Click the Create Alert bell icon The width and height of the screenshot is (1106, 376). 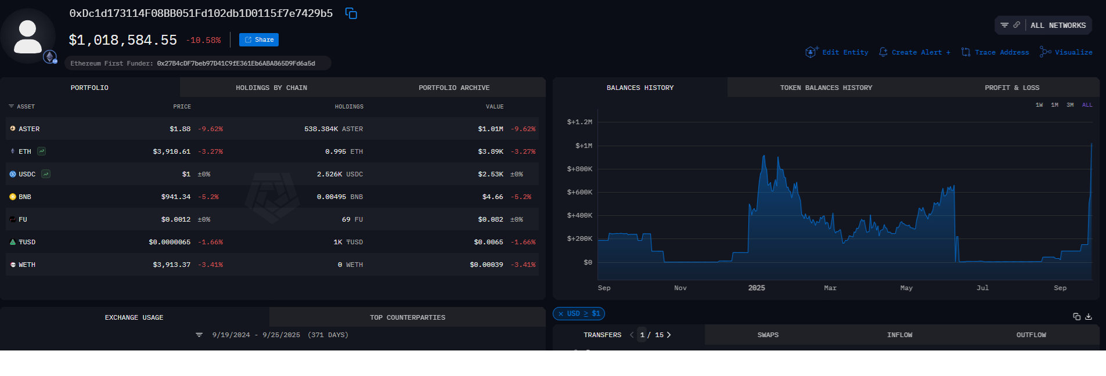coord(883,52)
